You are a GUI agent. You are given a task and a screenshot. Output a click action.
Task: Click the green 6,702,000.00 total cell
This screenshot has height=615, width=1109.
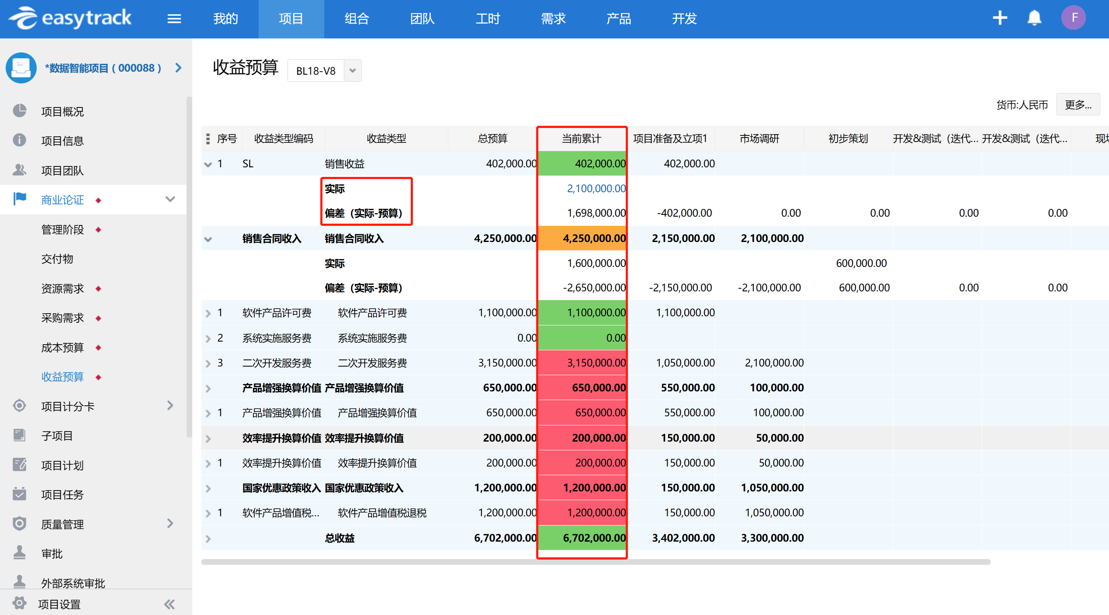coord(582,538)
